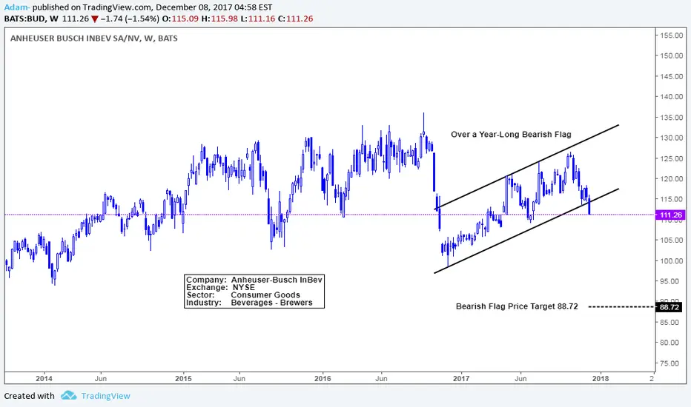Click the 'Exchange: NYSE' info line
This screenshot has height=407, width=691.
click(x=220, y=287)
